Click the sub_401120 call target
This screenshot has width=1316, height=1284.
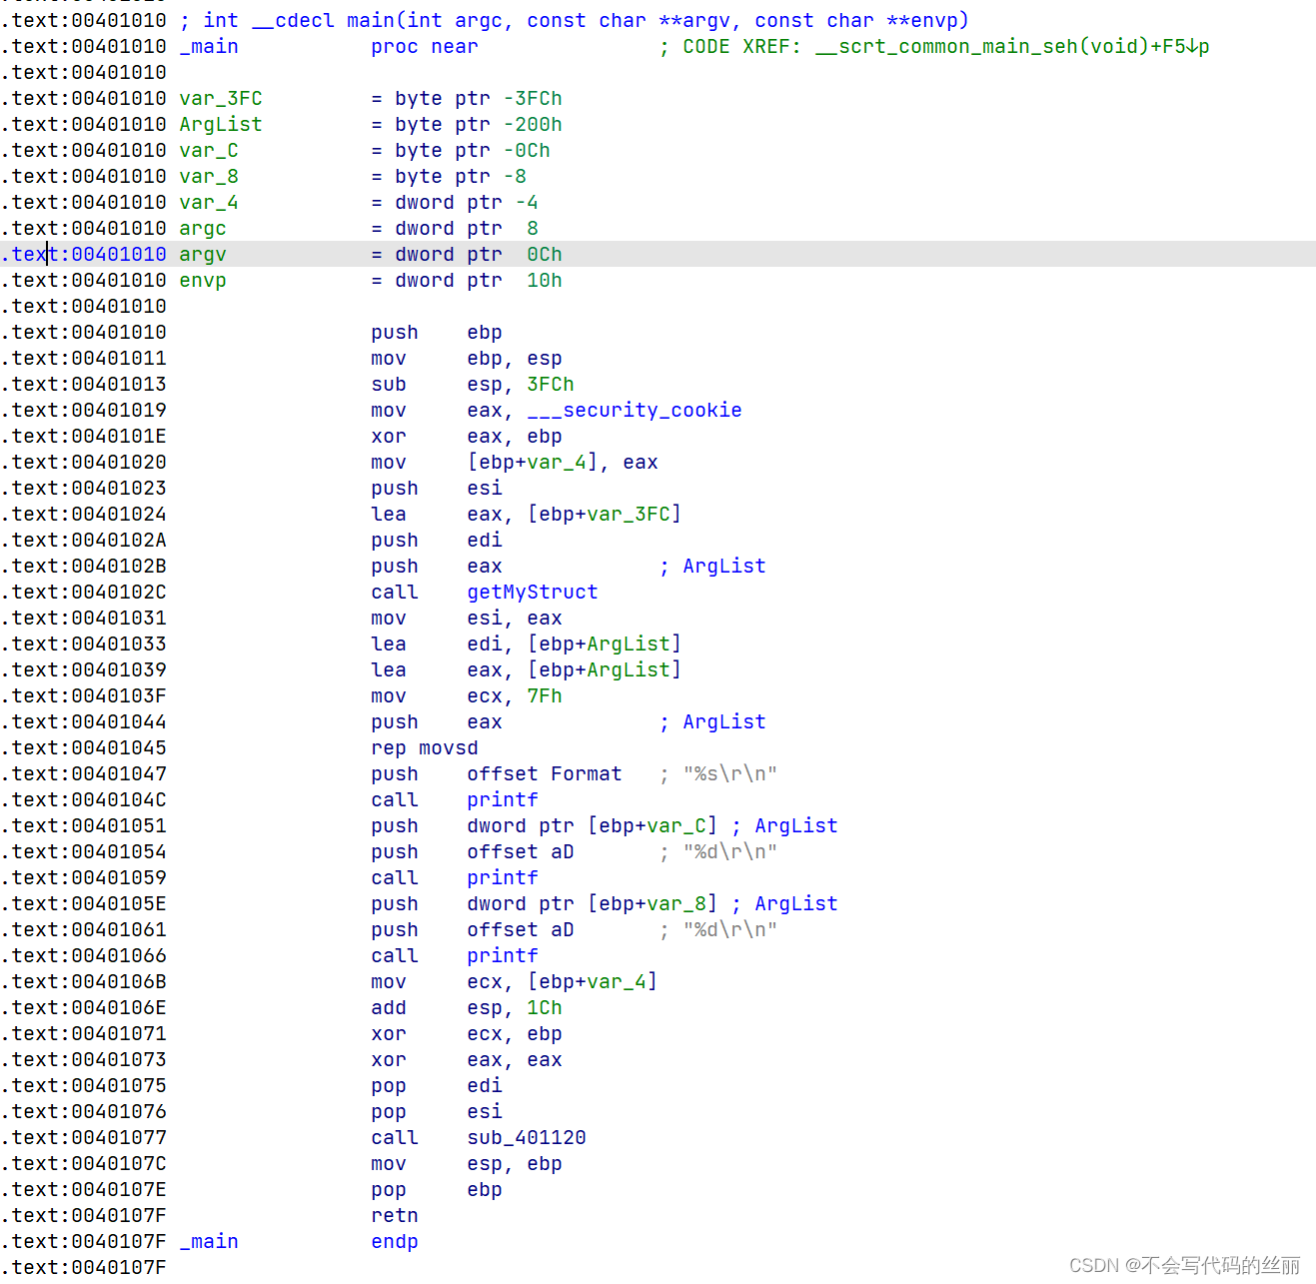click(526, 1138)
